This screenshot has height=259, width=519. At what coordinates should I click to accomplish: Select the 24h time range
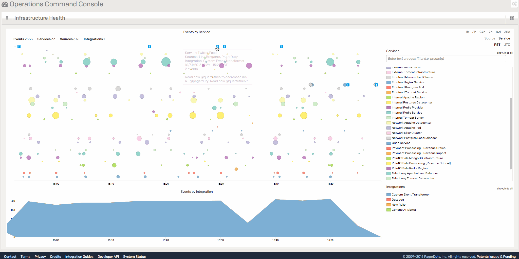pyautogui.click(x=482, y=32)
